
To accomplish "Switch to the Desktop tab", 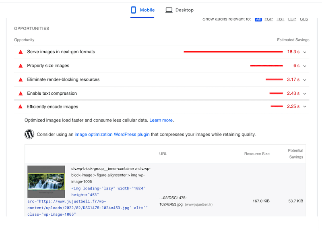I will (x=180, y=10).
